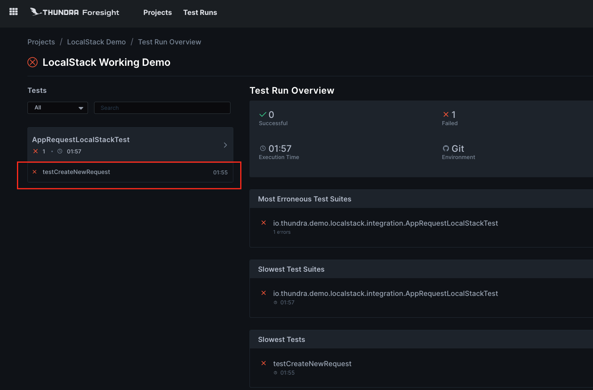Screen dimensions: 593x390
Task: Open AppRequestLocalStackTest under Most Erroneous Test Suites
Action: (x=385, y=223)
